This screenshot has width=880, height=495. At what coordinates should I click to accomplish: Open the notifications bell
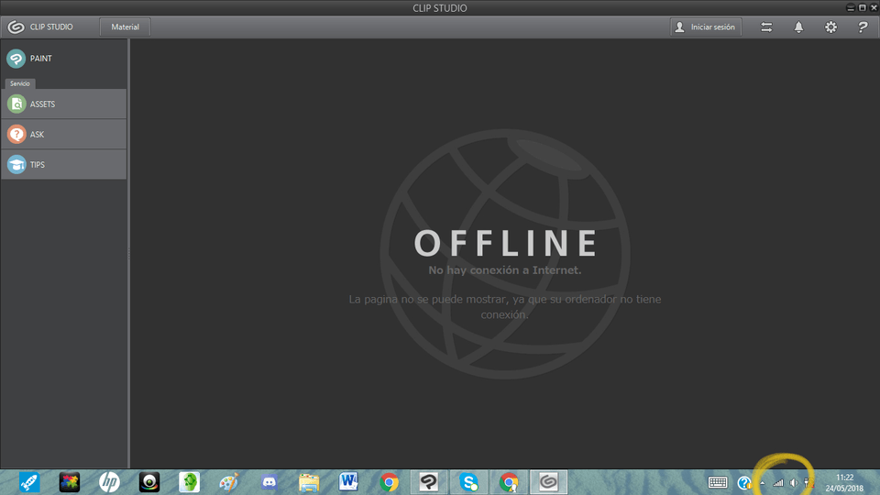click(798, 27)
